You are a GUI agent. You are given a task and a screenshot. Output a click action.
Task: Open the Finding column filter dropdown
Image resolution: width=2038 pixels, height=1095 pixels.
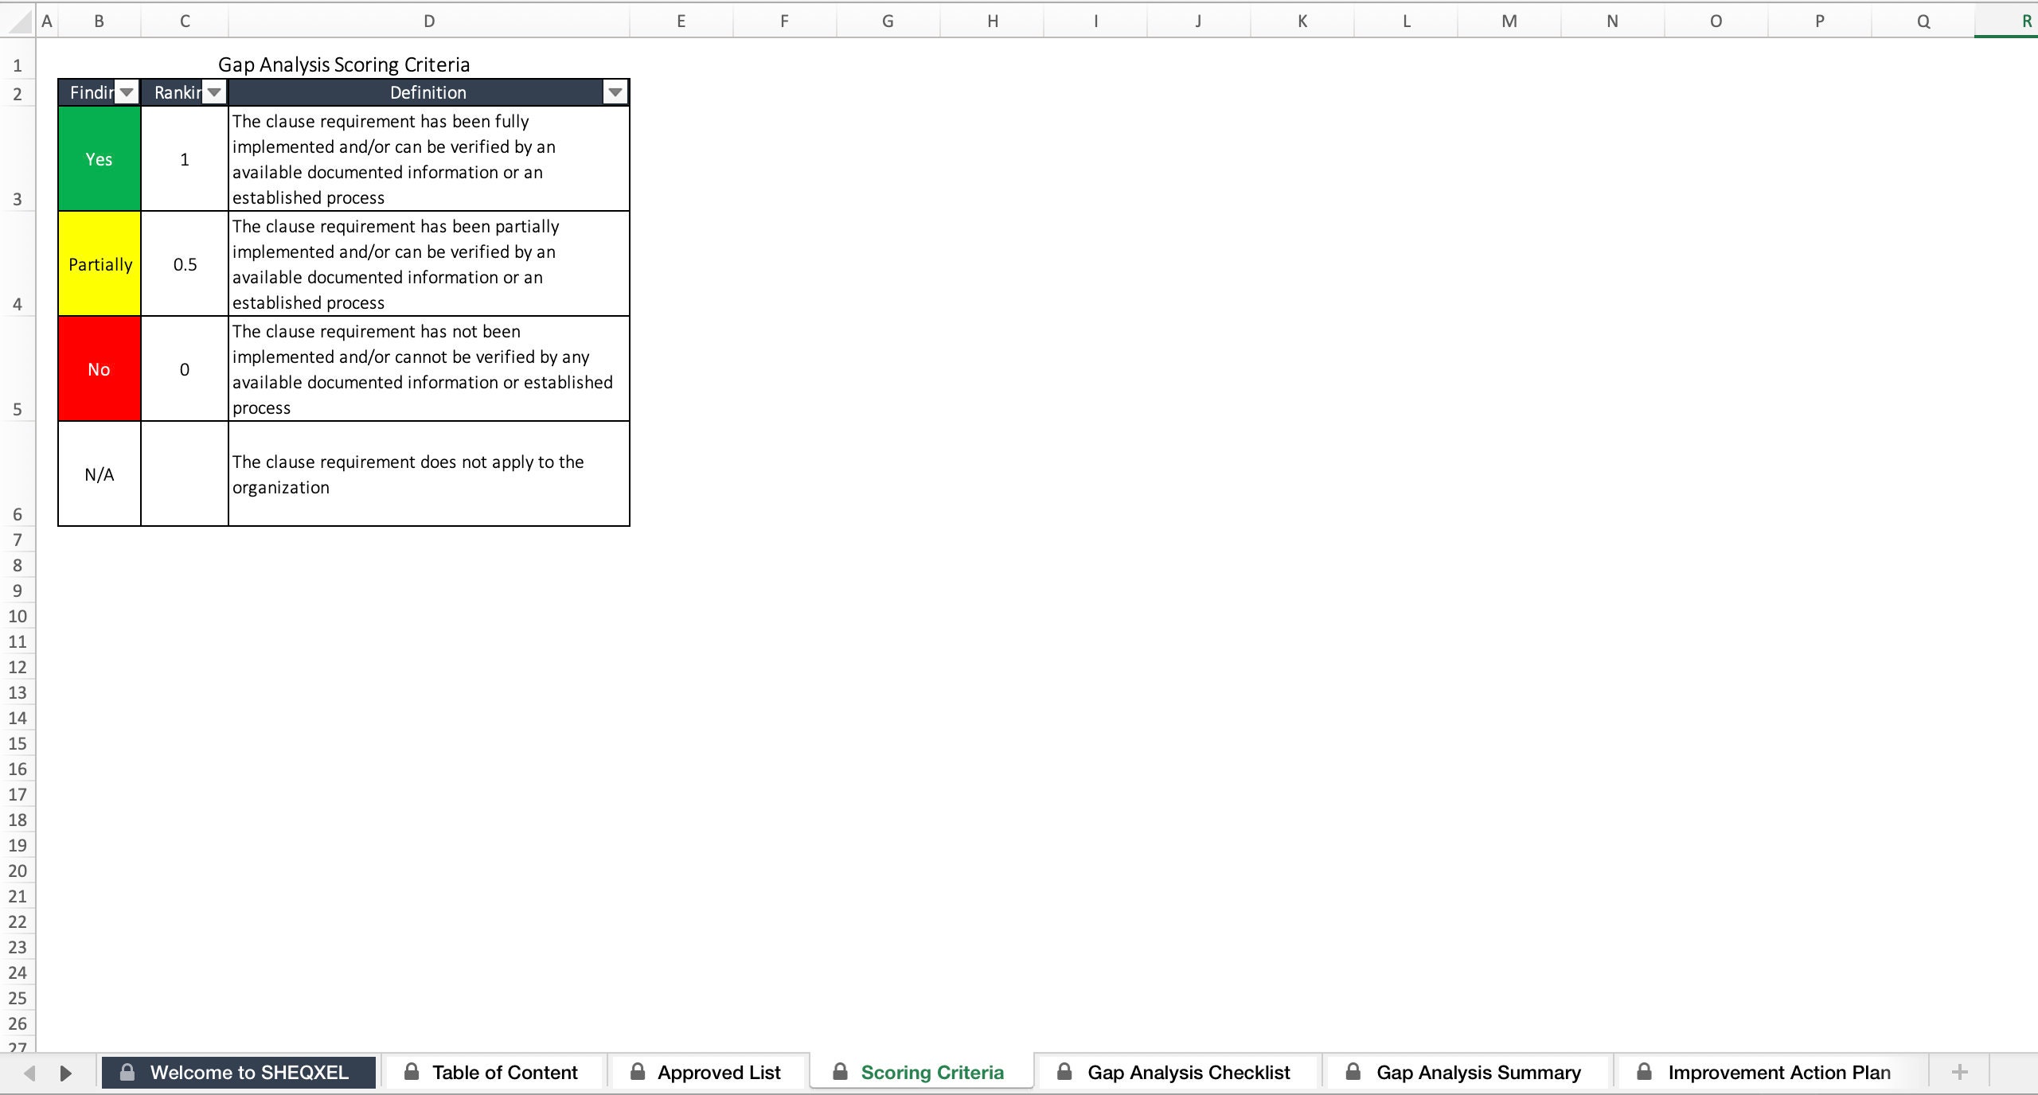pos(127,92)
